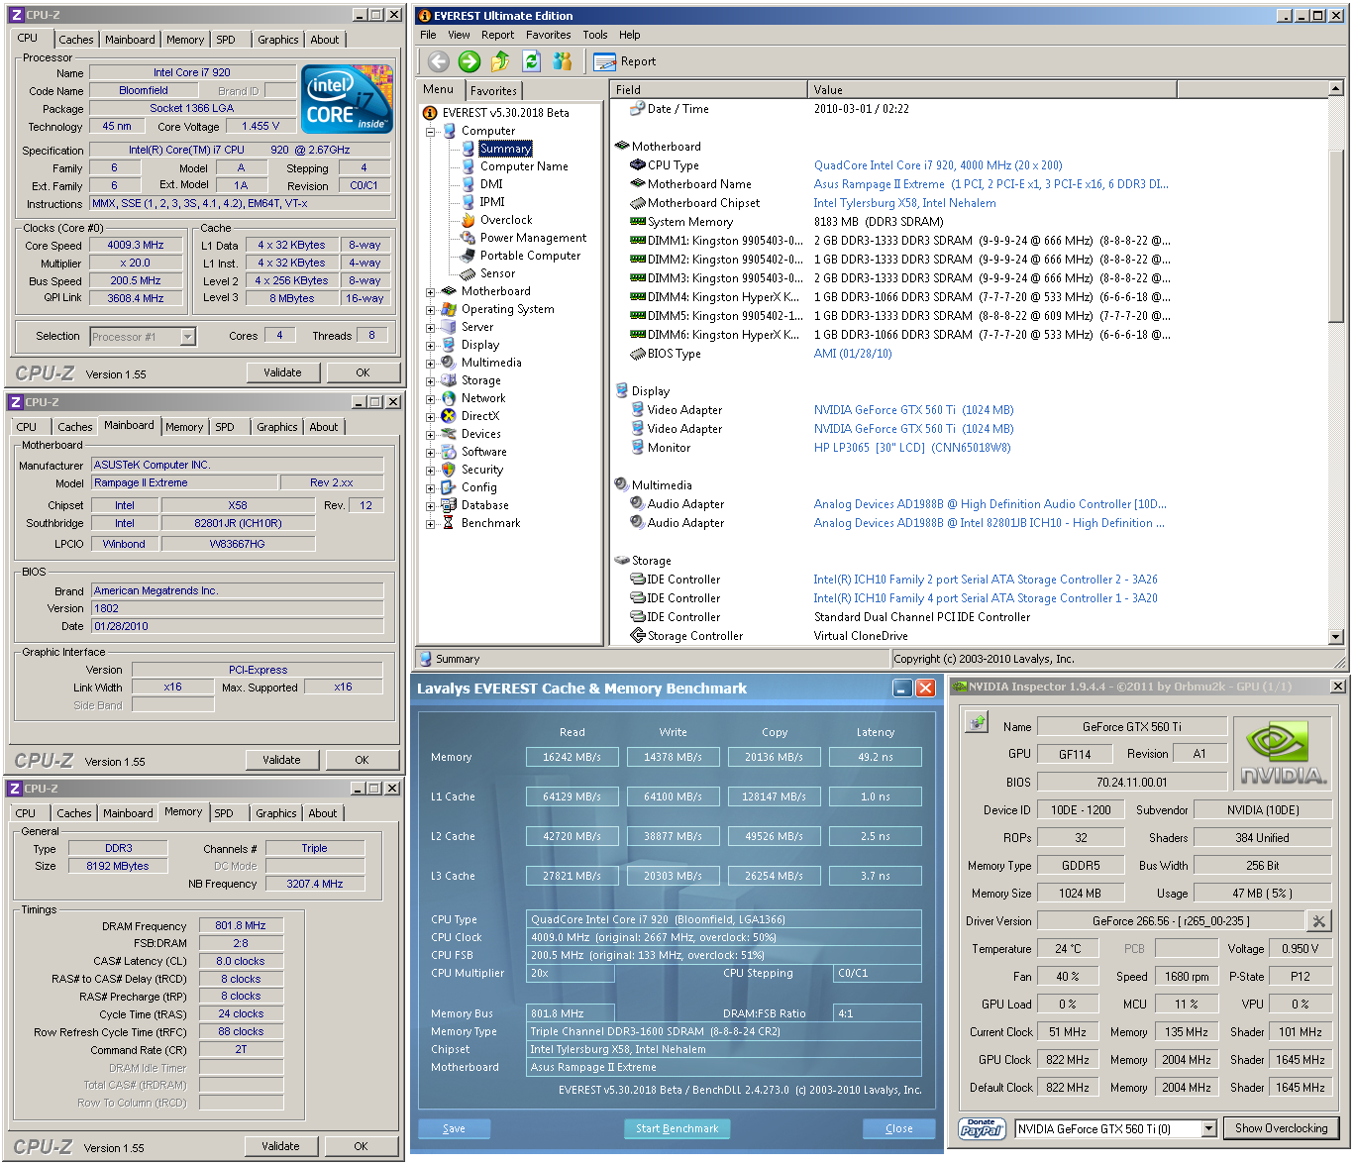Click the Up level arrow icon in EVEREST toolbar

point(500,61)
